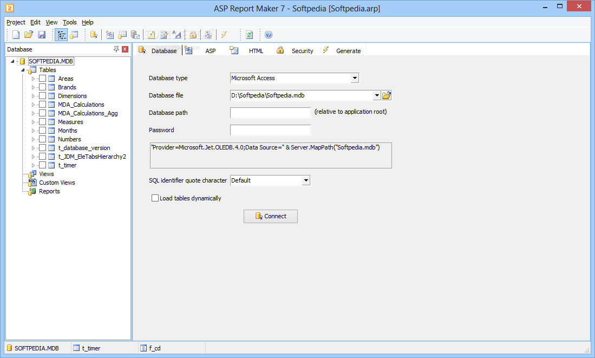This screenshot has width=595, height=358.
Task: Click the connect database toolbar icon
Action: [x=94, y=35]
